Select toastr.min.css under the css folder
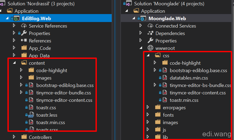 click(x=184, y=100)
